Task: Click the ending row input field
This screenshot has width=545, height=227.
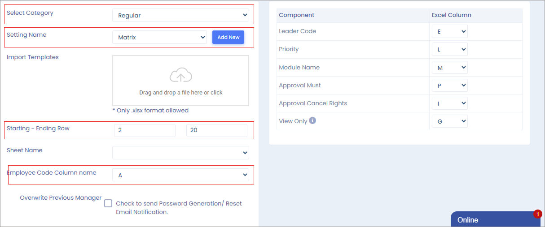Action: pos(216,130)
